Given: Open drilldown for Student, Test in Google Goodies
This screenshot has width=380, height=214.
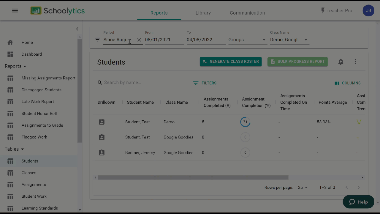Looking at the screenshot, I should tap(102, 137).
